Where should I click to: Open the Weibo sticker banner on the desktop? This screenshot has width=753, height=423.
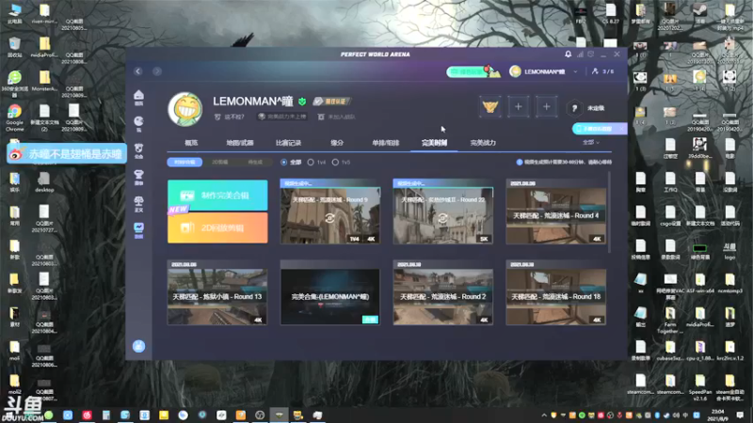[x=67, y=154]
